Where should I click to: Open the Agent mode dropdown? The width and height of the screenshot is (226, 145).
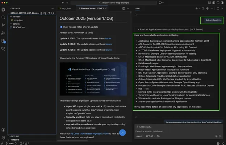[x=140, y=136]
